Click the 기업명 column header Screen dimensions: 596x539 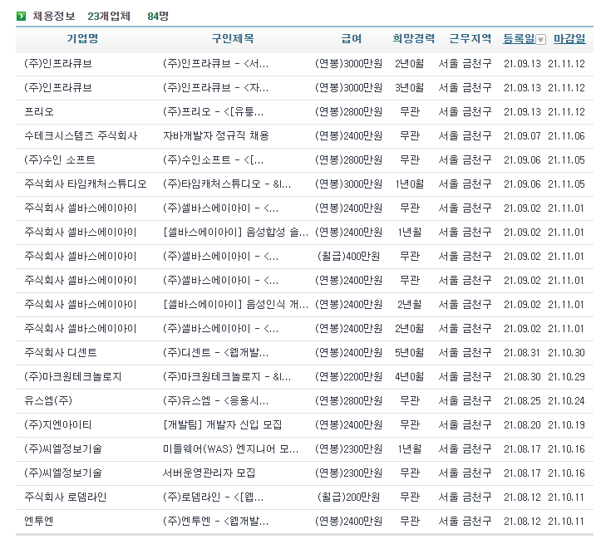[82, 38]
